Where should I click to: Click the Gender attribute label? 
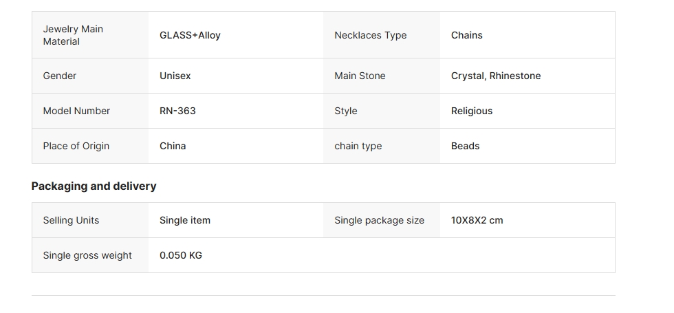(60, 76)
